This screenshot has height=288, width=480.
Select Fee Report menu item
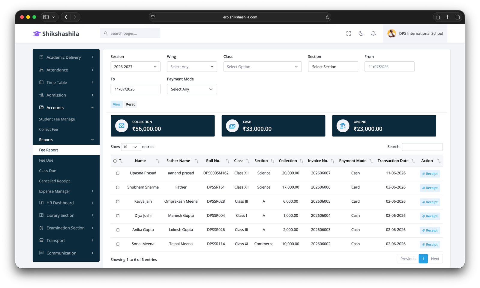pos(66,150)
